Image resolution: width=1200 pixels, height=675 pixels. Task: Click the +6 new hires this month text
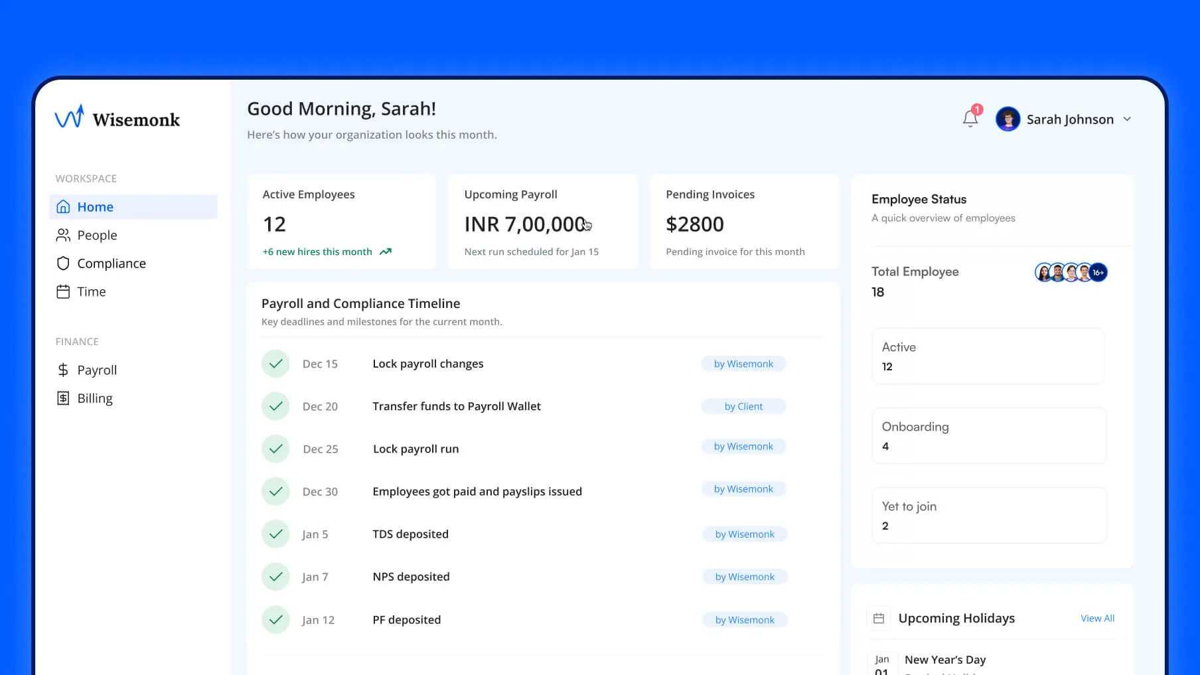point(317,252)
